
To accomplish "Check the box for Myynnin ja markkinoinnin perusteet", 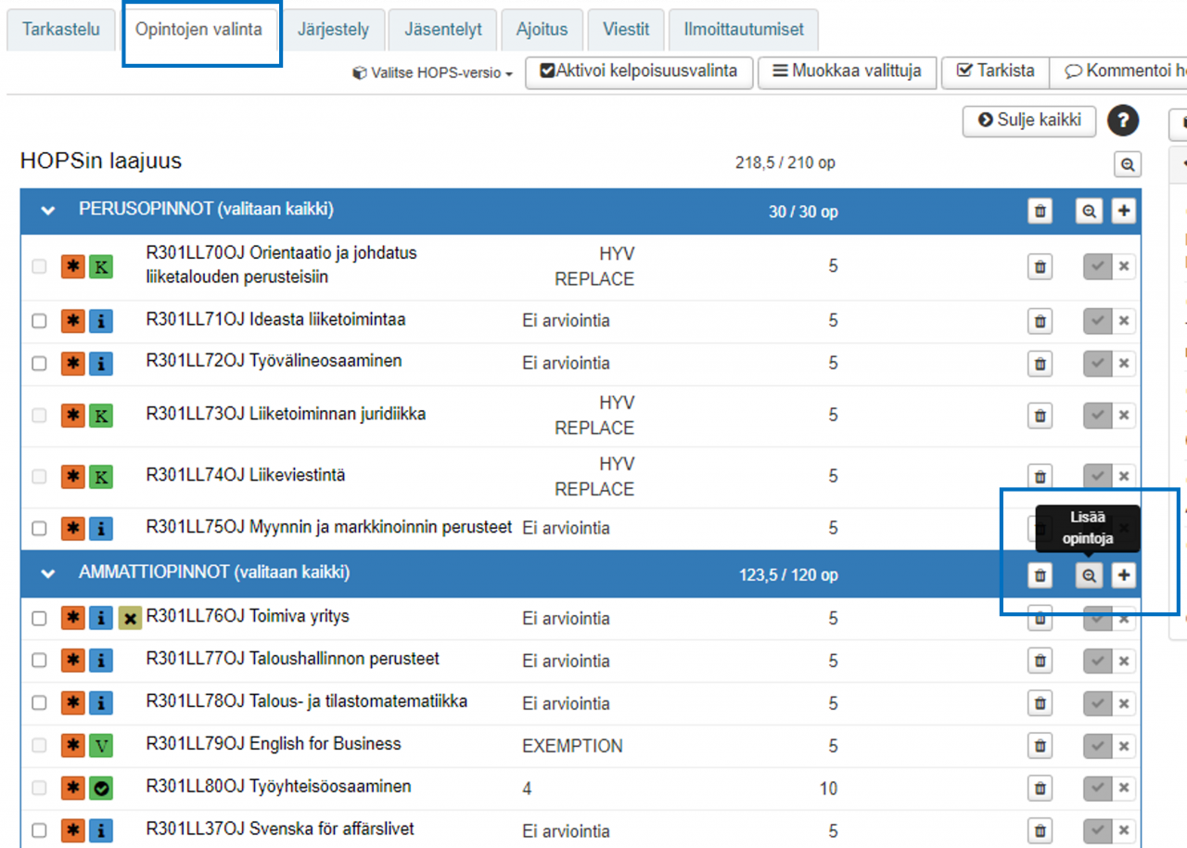I will (x=39, y=529).
